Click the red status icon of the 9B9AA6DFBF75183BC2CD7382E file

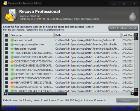click(12, 82)
